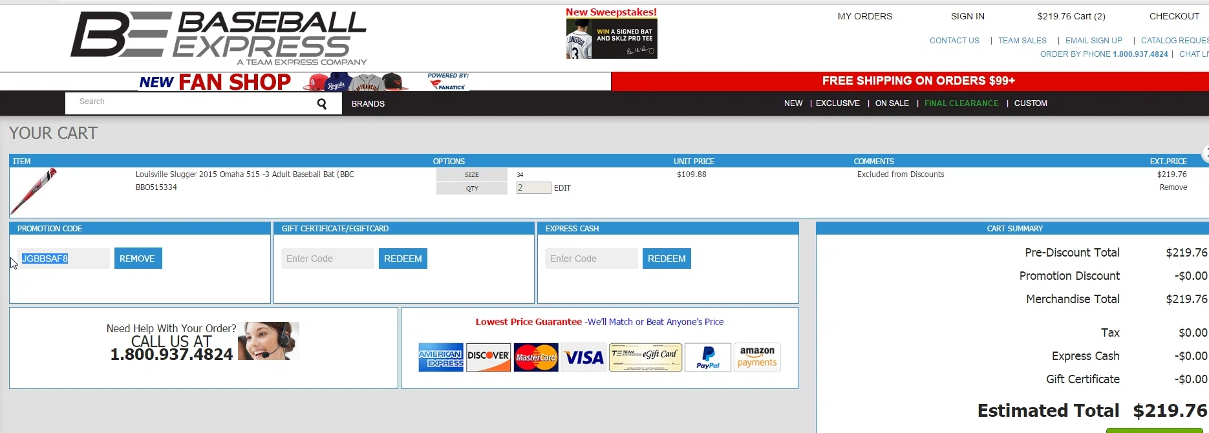
Task: Click the Estimated Total amount $219.76
Action: (x=1170, y=411)
